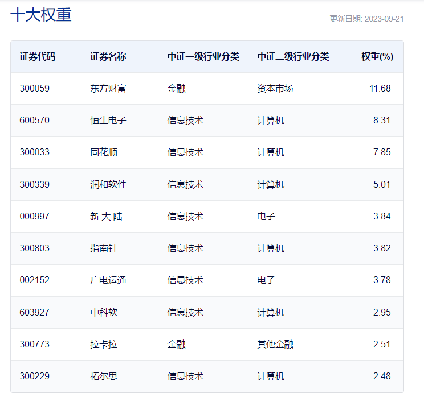Click the 恒生电子 security name
Image resolution: width=424 pixels, height=406 pixels.
[108, 121]
